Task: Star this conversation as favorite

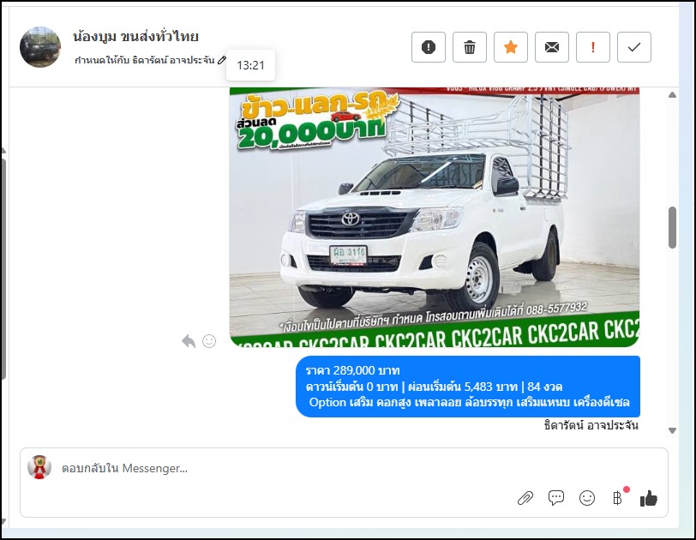Action: [x=511, y=47]
